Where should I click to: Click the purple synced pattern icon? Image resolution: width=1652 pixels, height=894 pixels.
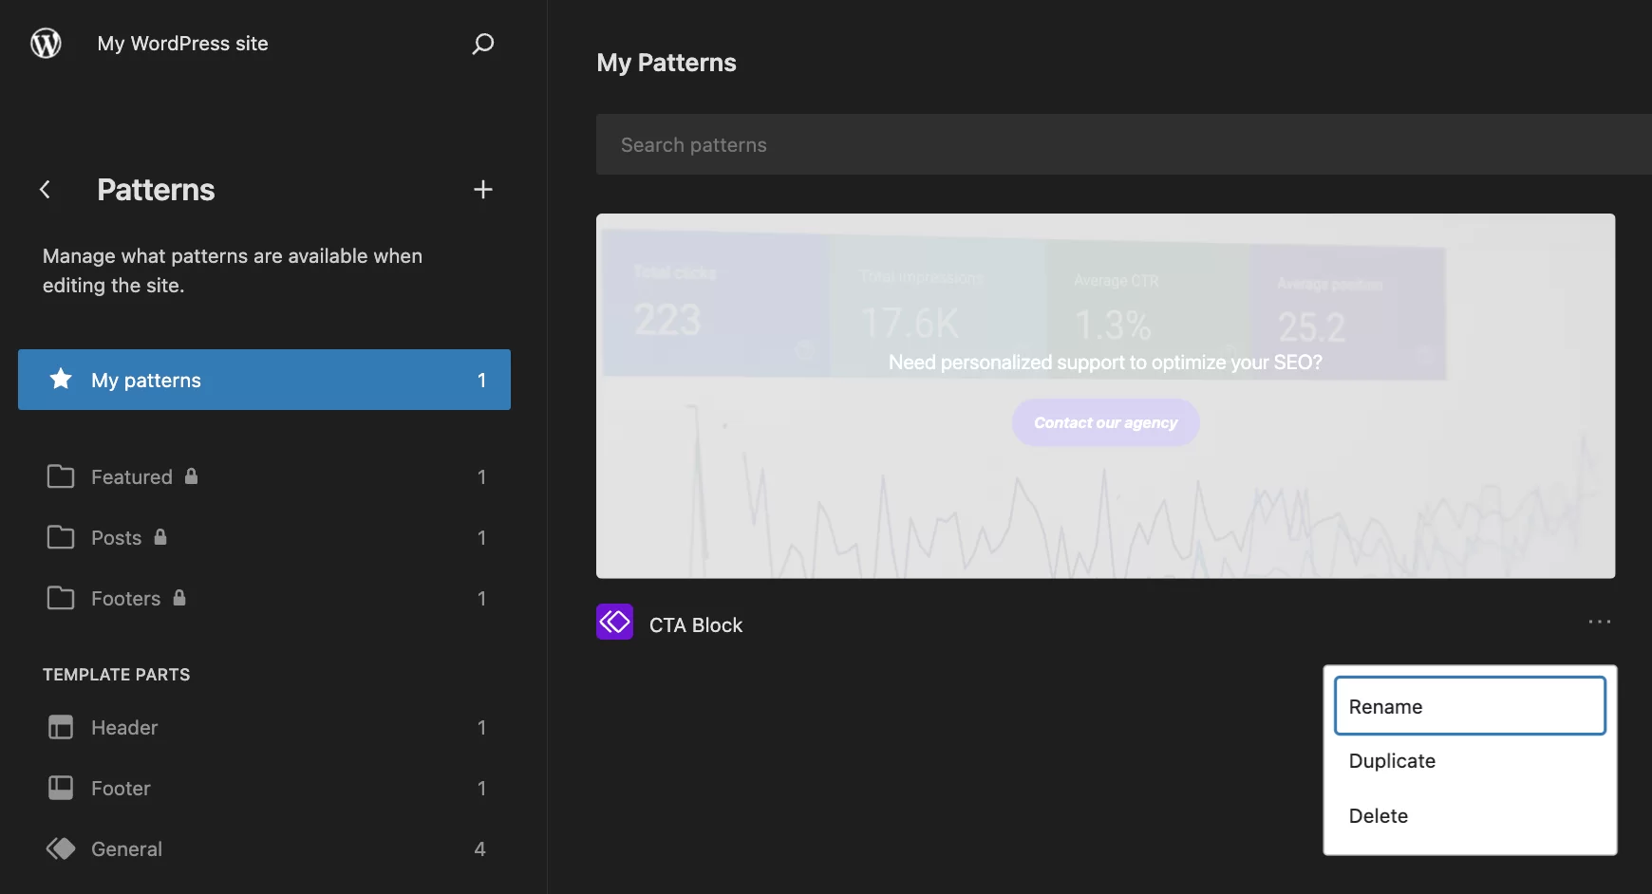point(614,622)
